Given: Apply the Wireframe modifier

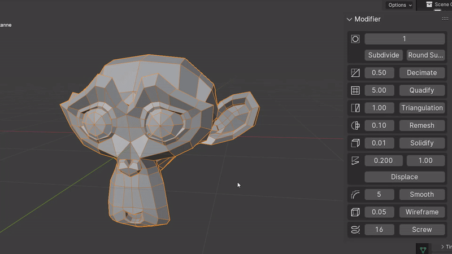Looking at the screenshot, I should pyautogui.click(x=421, y=212).
